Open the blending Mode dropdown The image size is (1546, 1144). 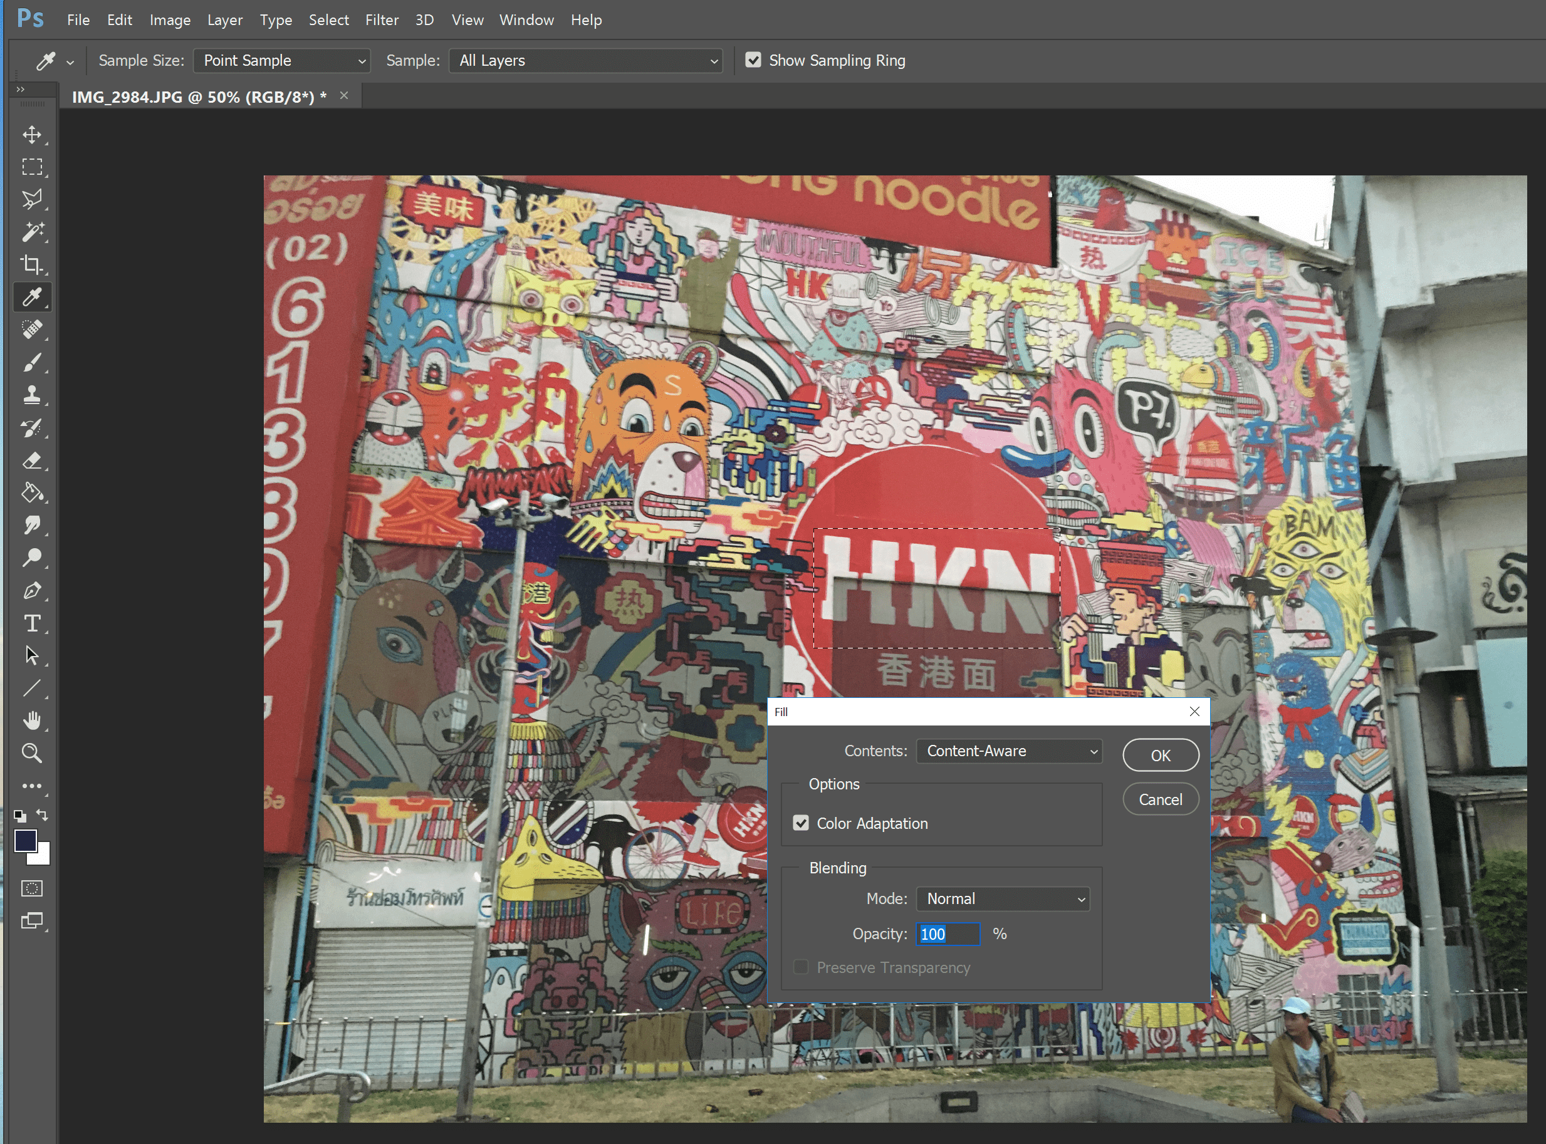pos(1003,899)
